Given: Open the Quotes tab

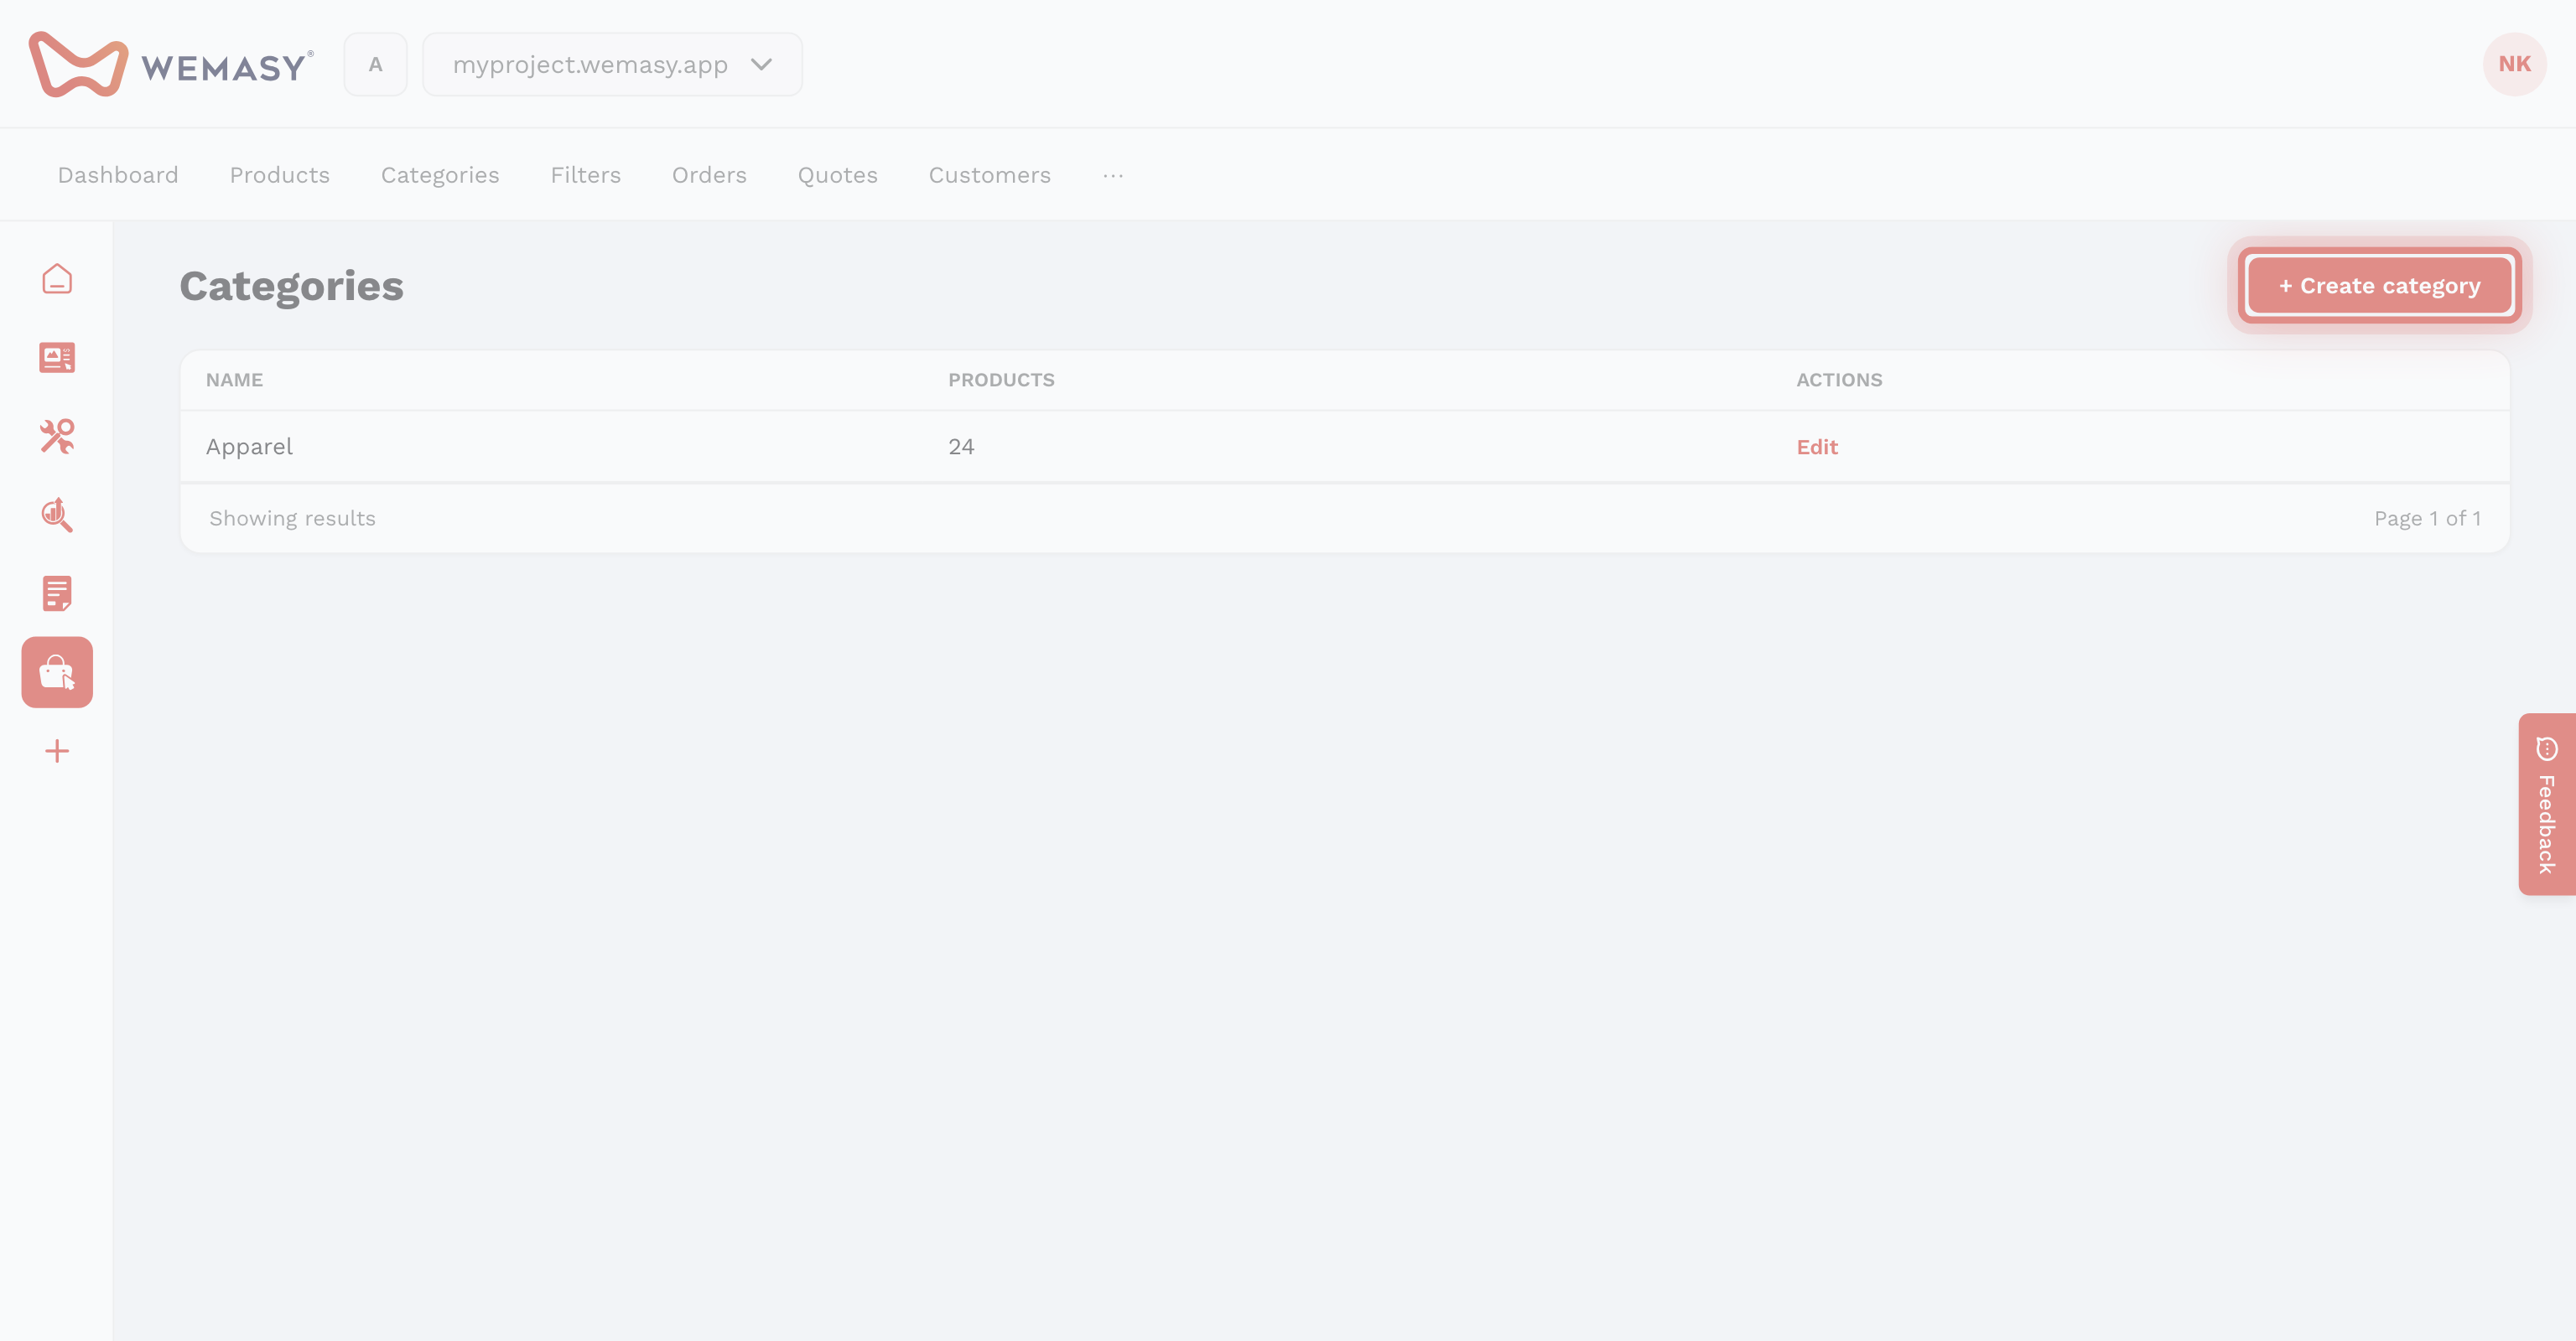Looking at the screenshot, I should [837, 175].
